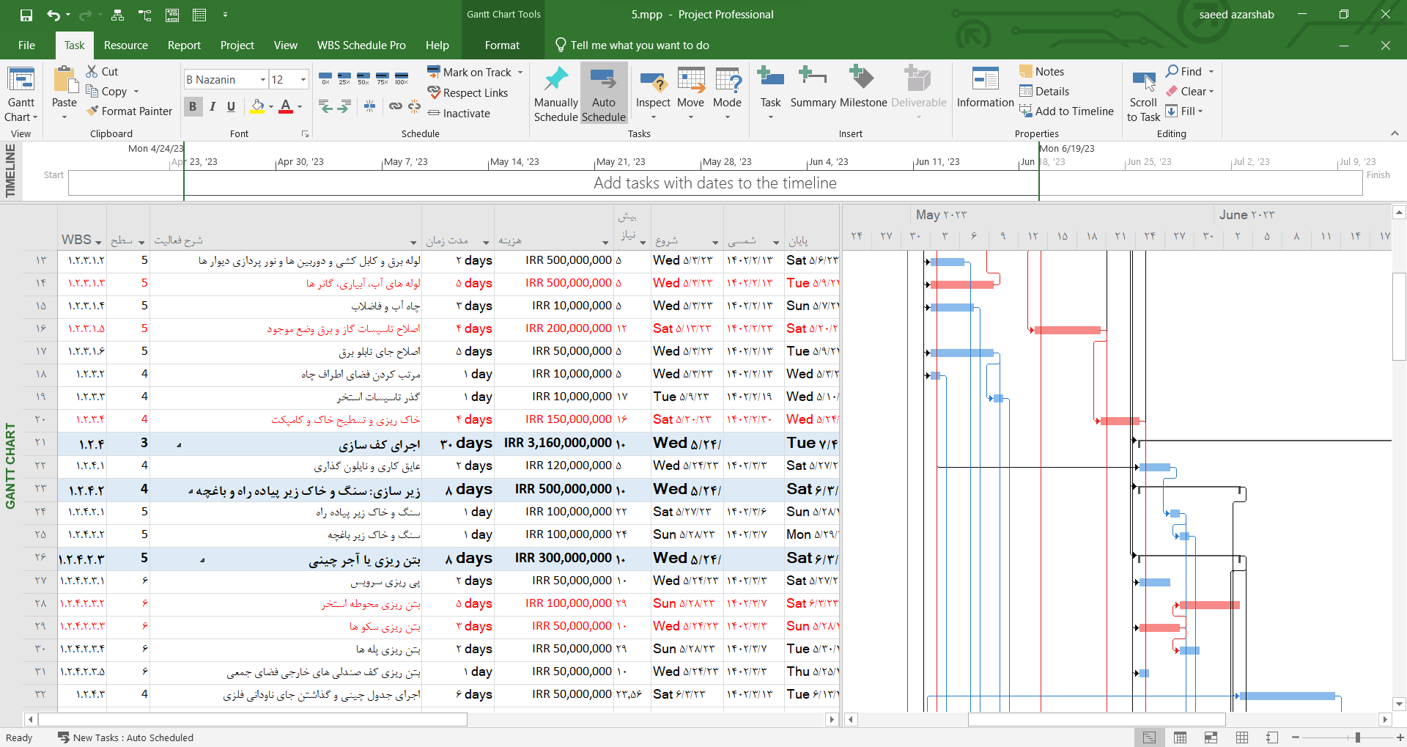The image size is (1407, 747).
Task: Toggle Italic formatting
Action: coord(212,106)
